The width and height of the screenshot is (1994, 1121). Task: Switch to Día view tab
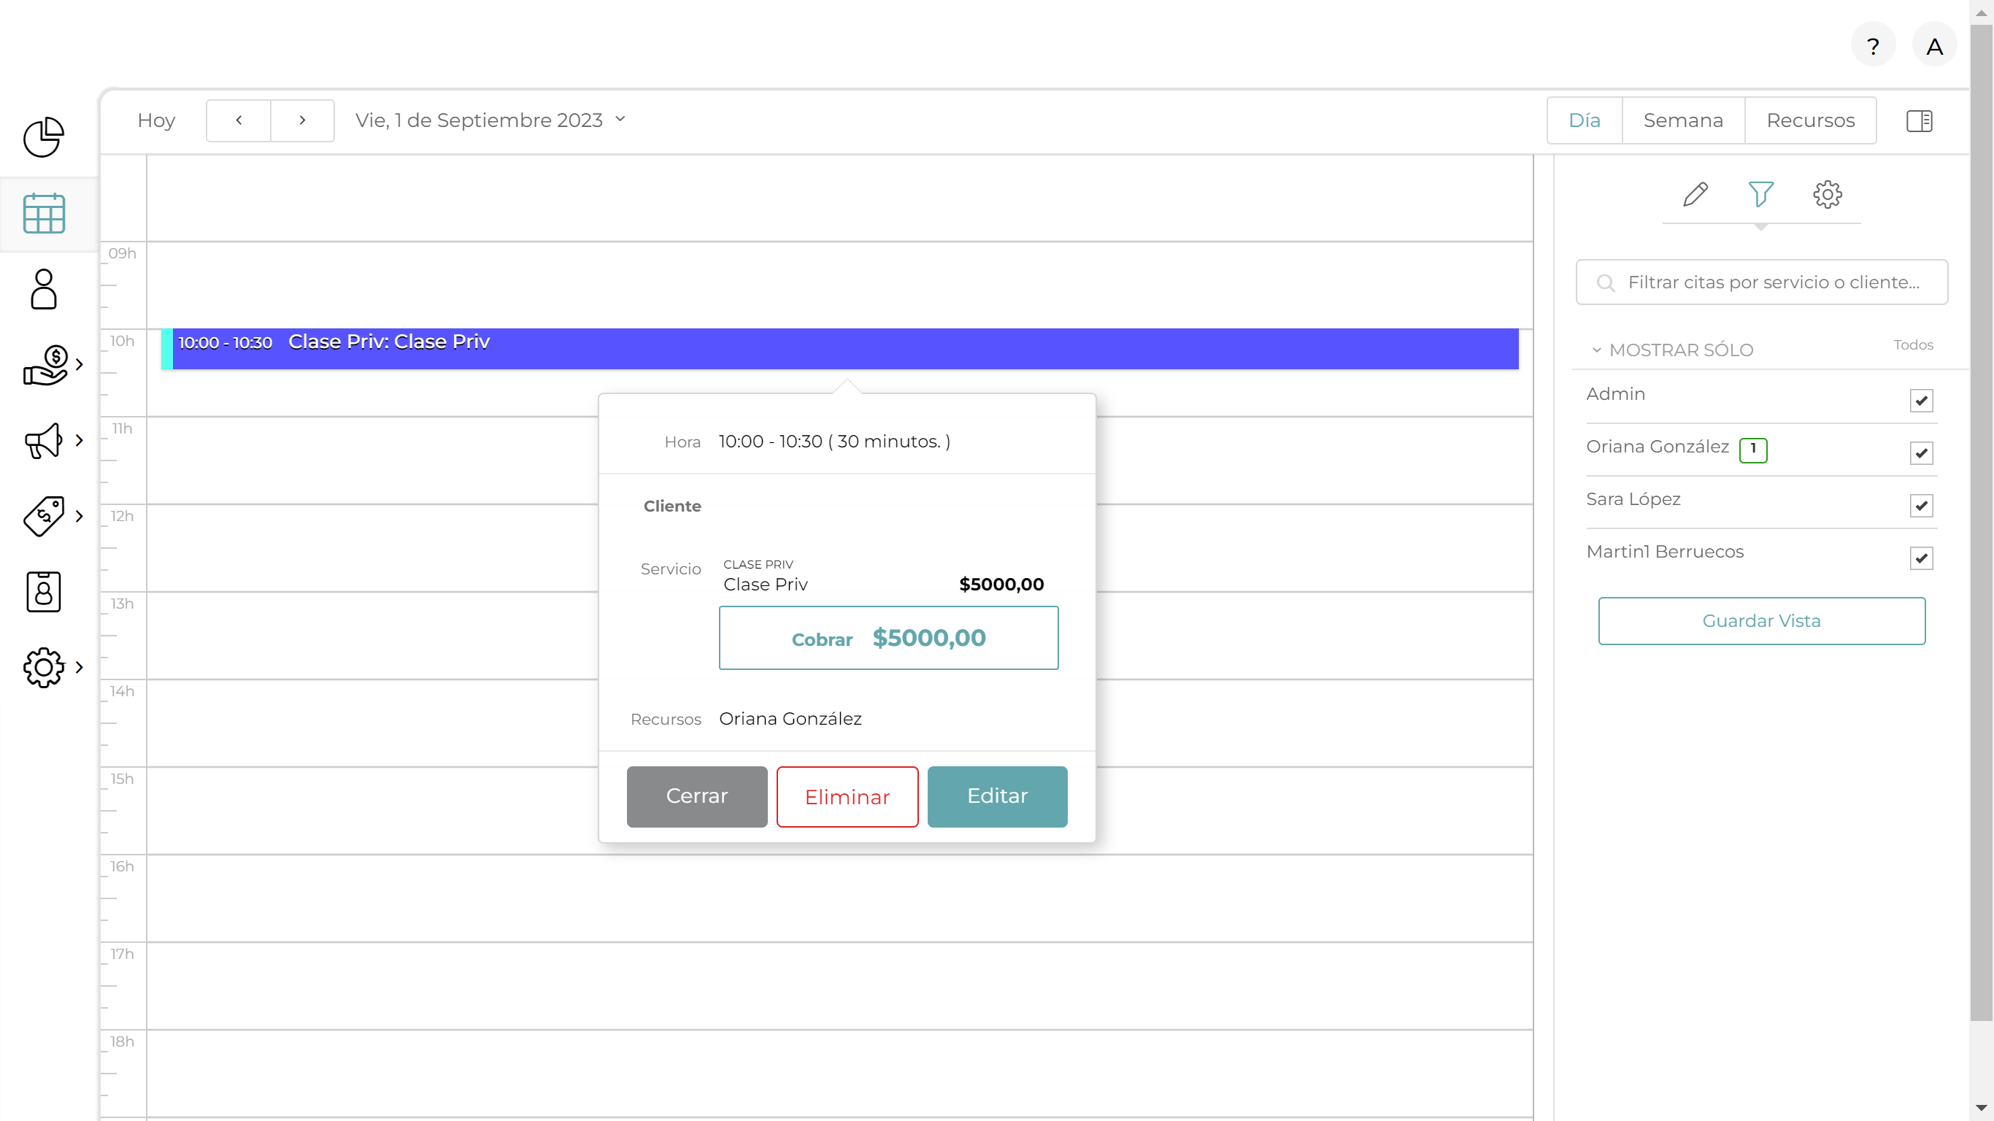pyautogui.click(x=1585, y=120)
